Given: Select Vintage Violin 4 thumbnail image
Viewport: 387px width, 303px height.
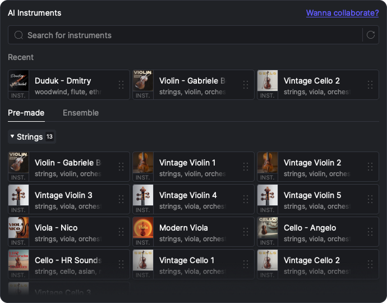Looking at the screenshot, I should (x=143, y=196).
